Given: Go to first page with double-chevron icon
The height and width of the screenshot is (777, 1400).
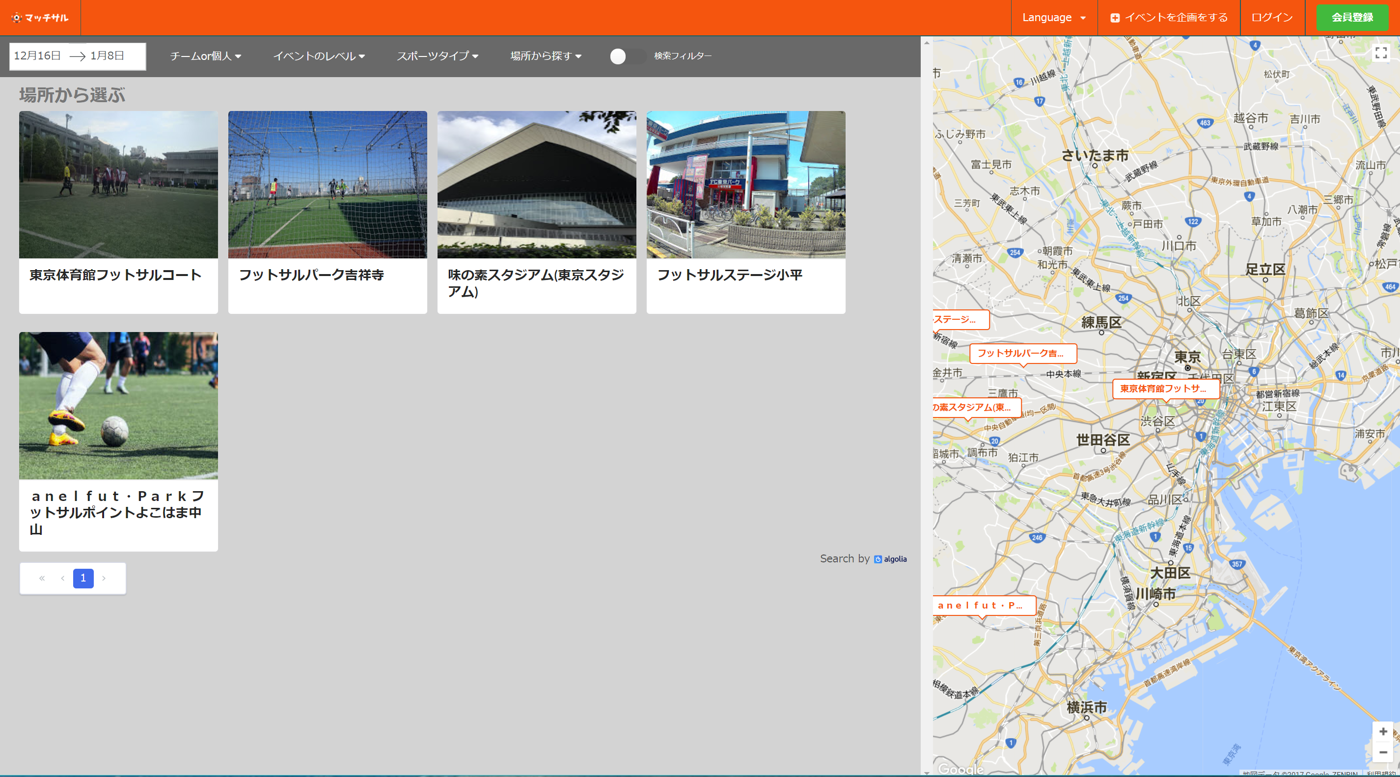Looking at the screenshot, I should [x=42, y=578].
